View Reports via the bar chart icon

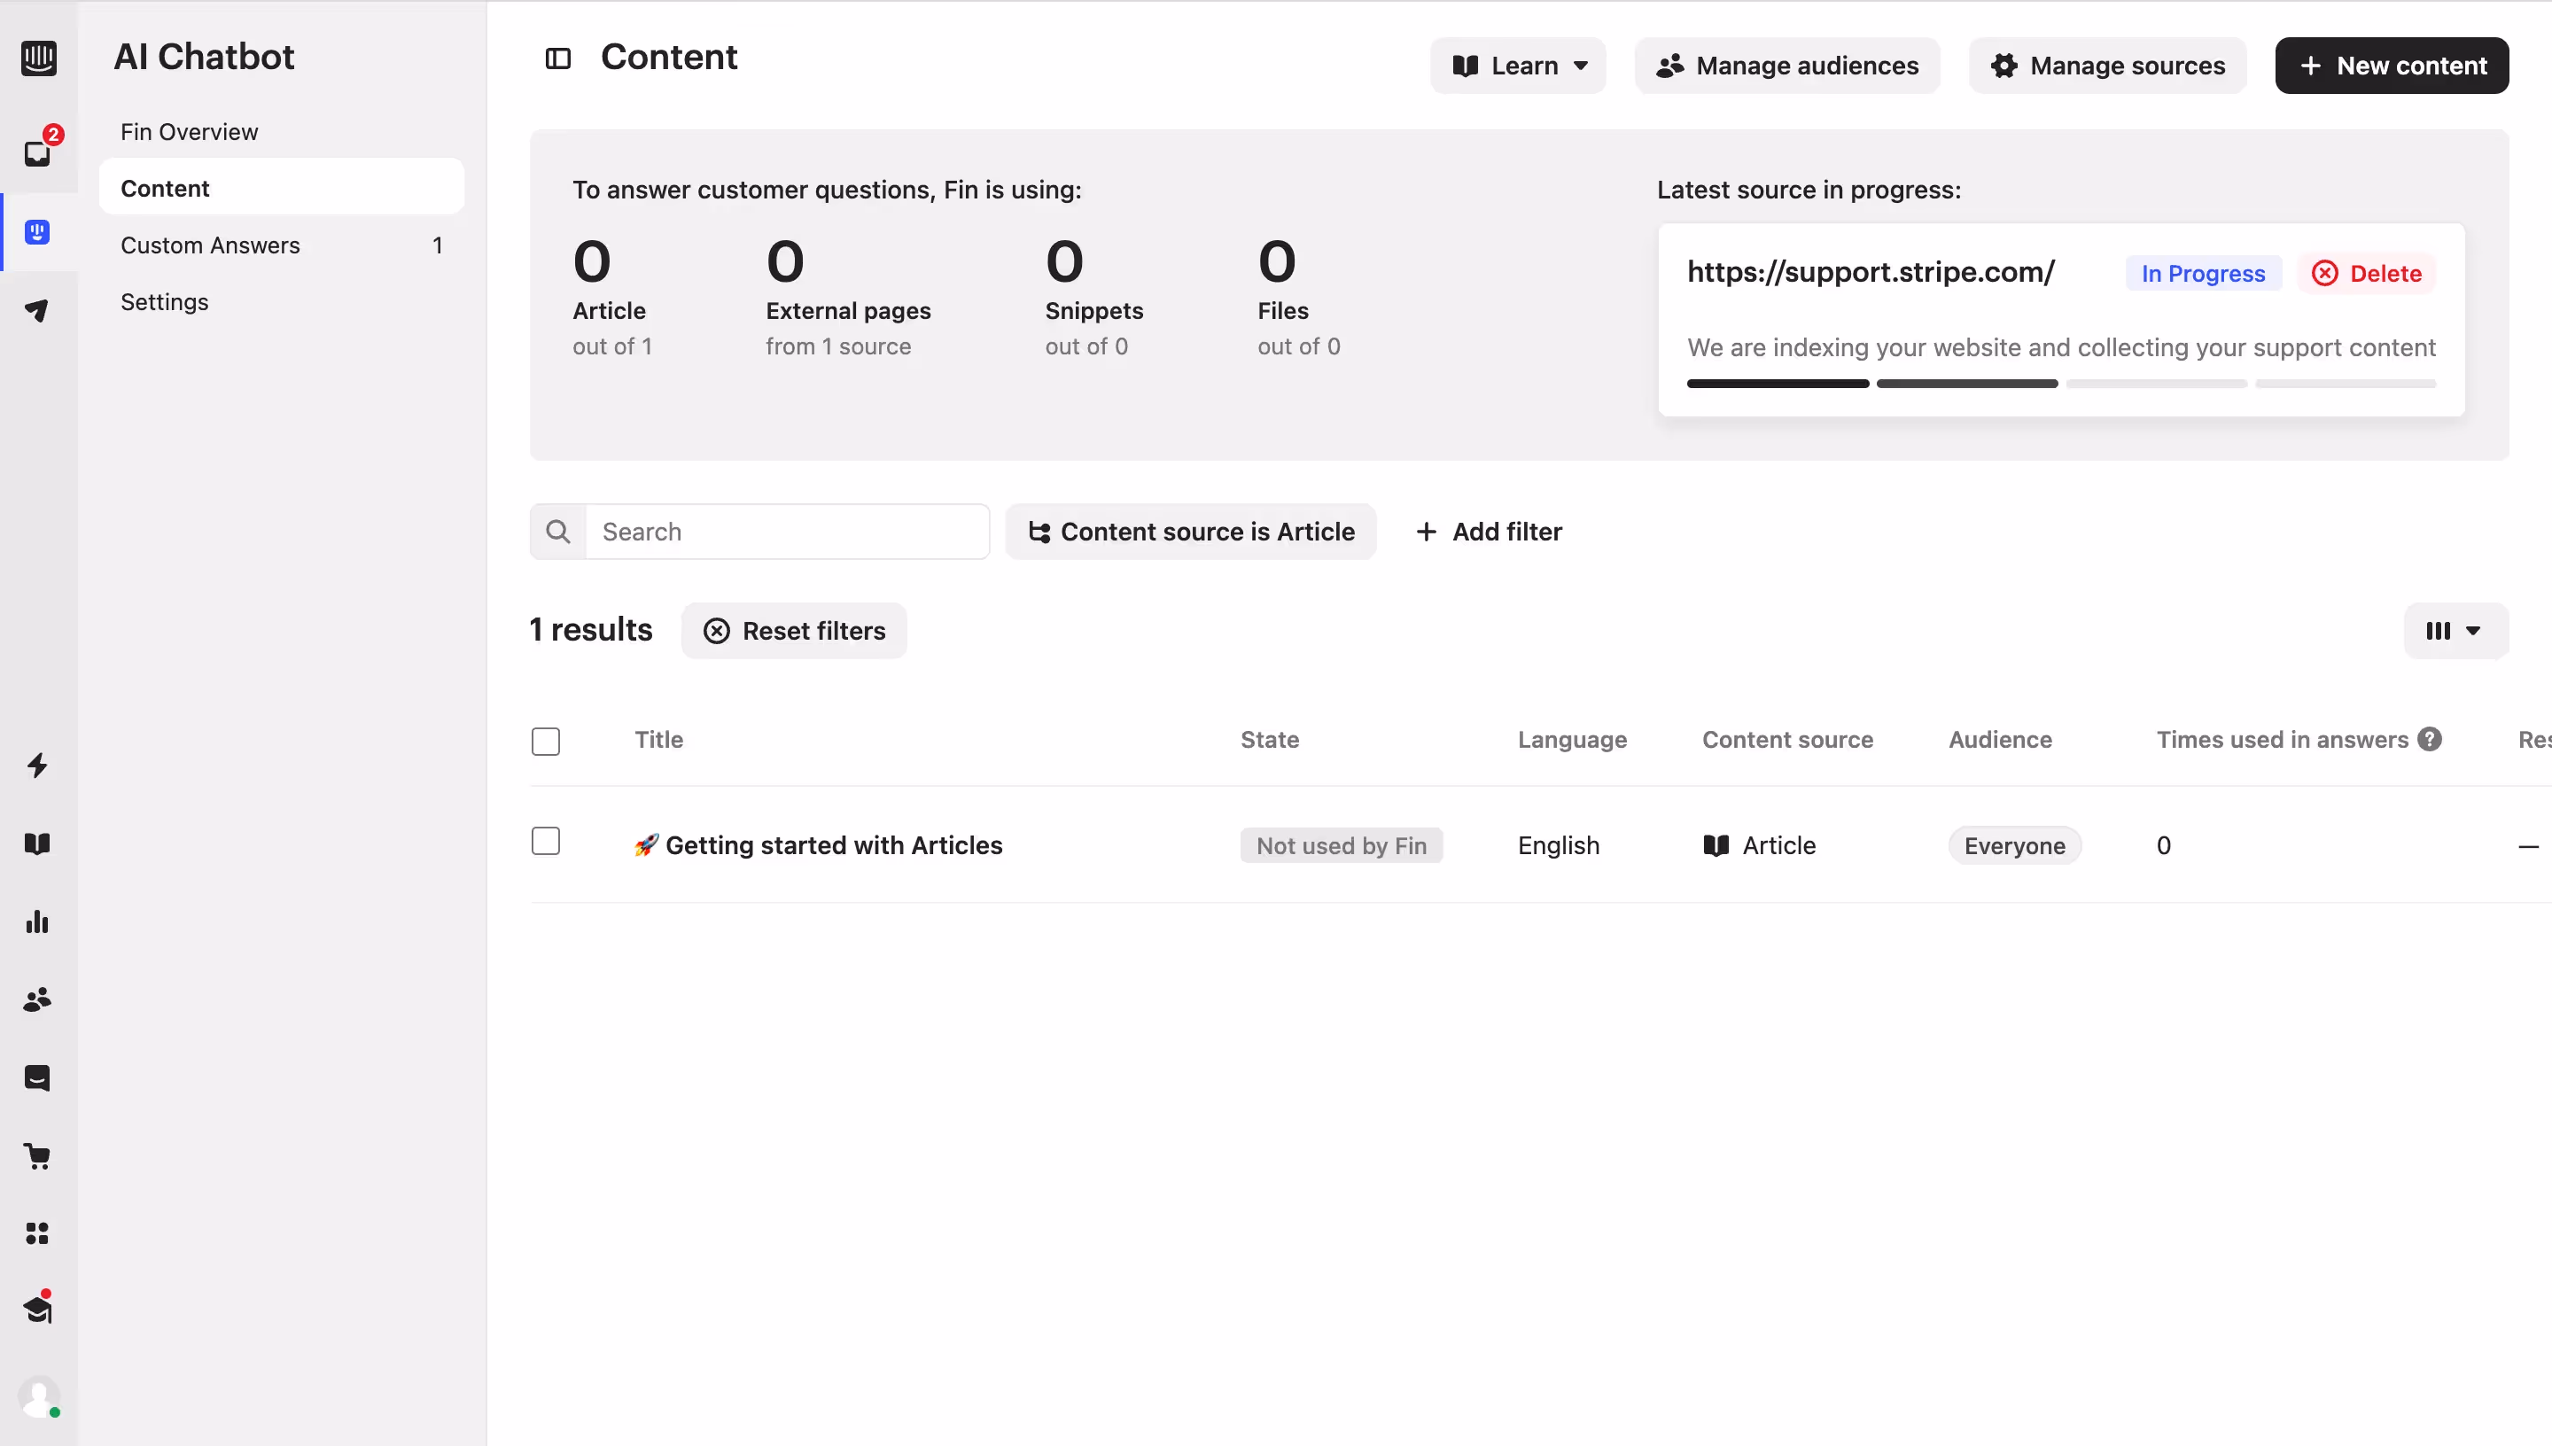[x=38, y=921]
